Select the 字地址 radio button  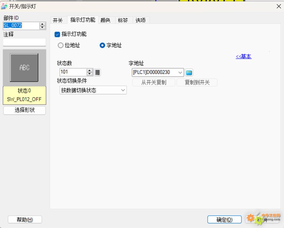pos(102,46)
